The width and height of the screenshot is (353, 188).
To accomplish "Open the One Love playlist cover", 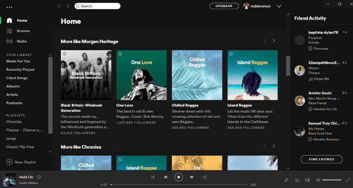I will 142,75.
